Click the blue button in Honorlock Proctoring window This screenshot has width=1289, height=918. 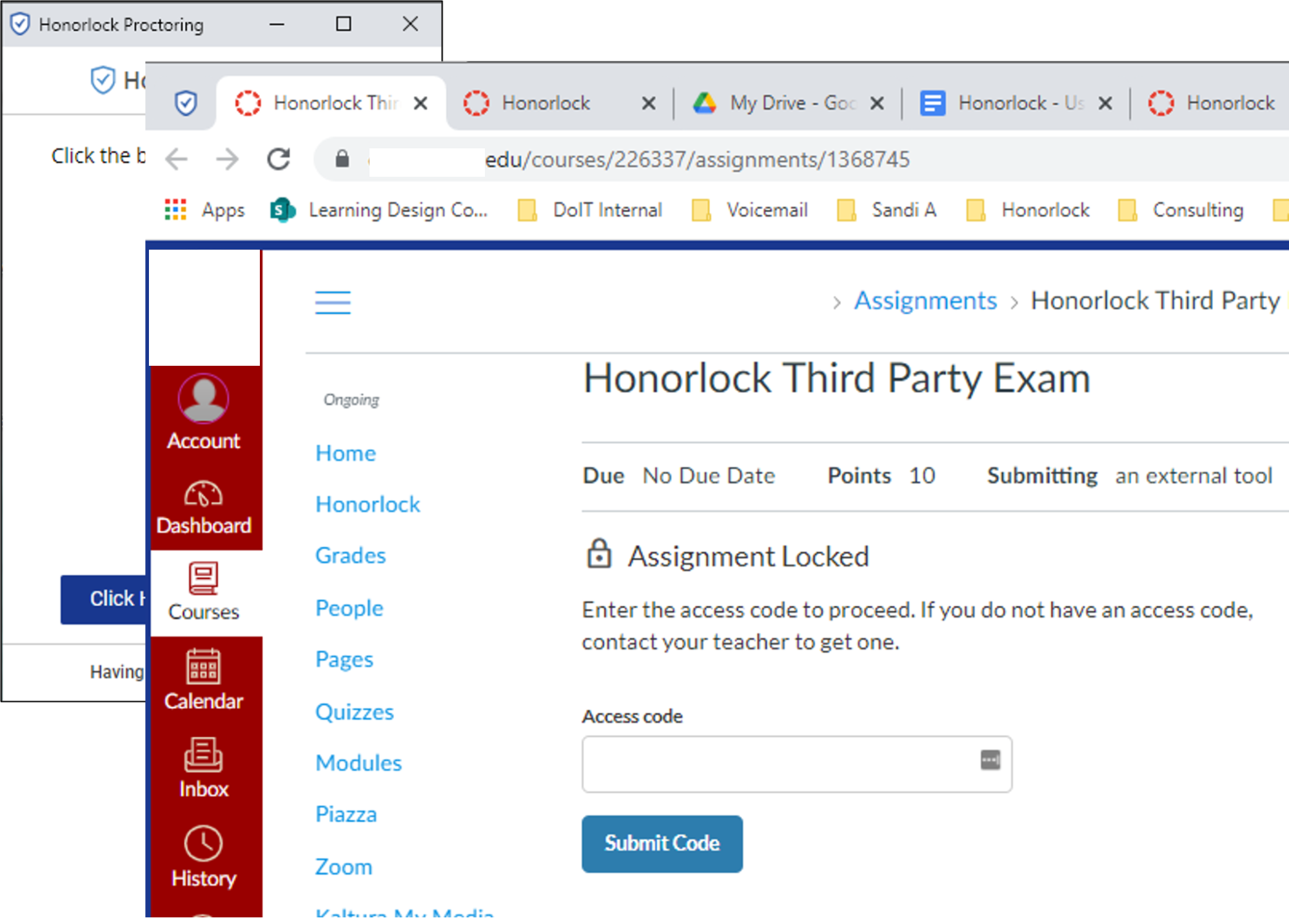point(104,599)
